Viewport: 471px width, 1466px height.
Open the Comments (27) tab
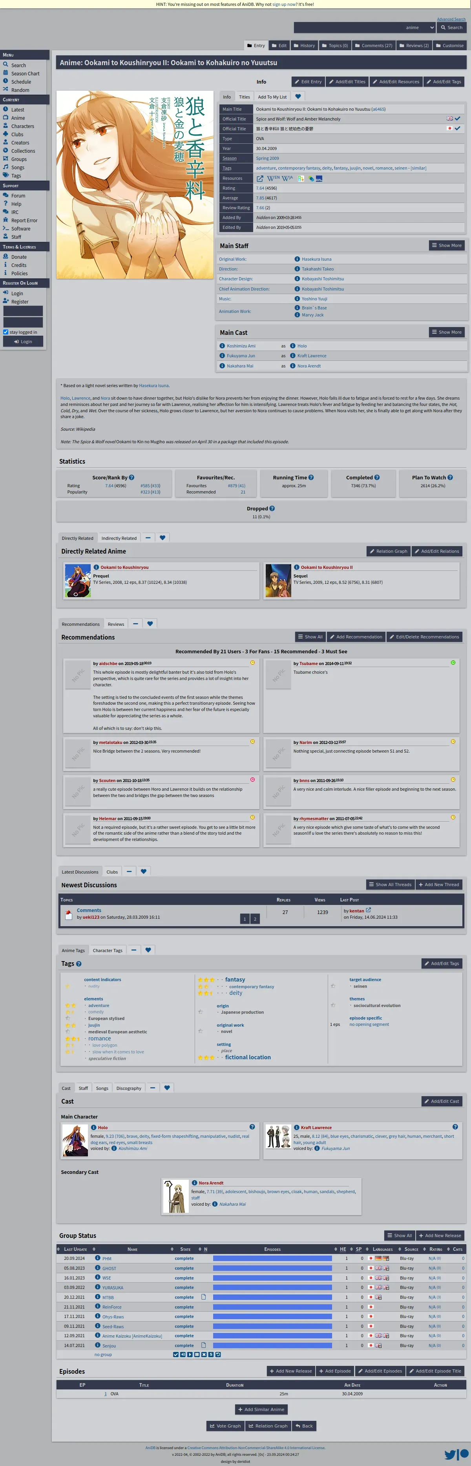pos(373,45)
